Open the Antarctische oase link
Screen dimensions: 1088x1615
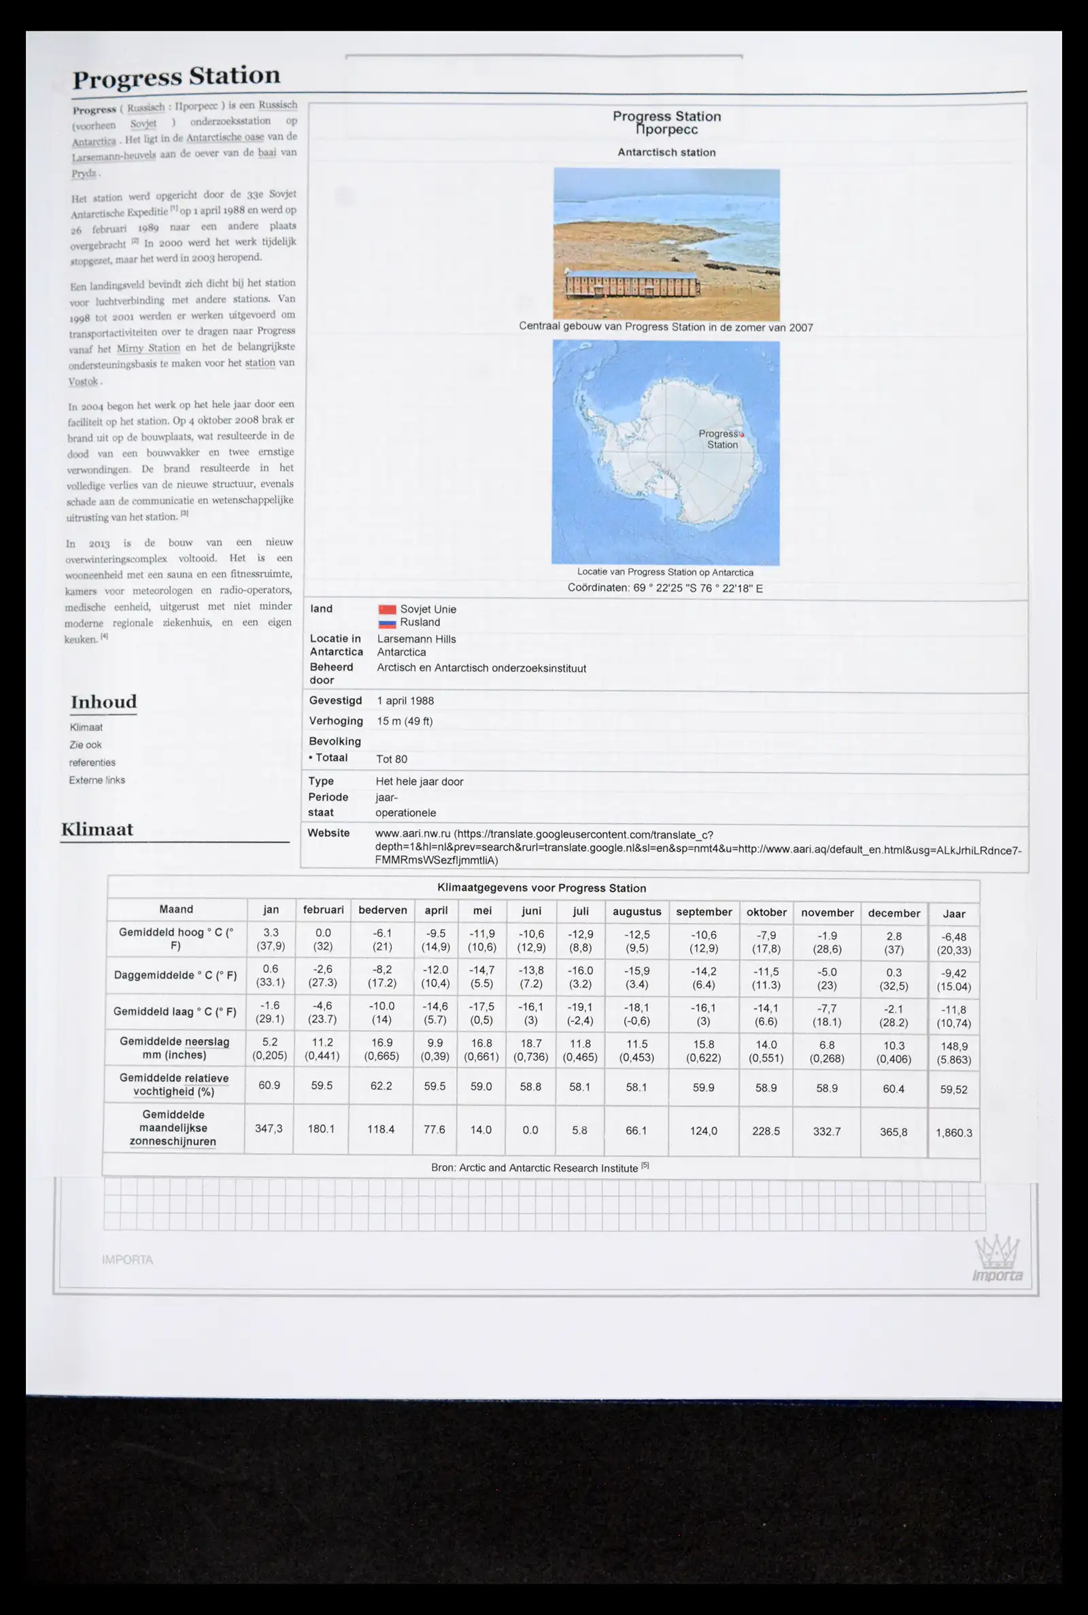pyautogui.click(x=225, y=137)
